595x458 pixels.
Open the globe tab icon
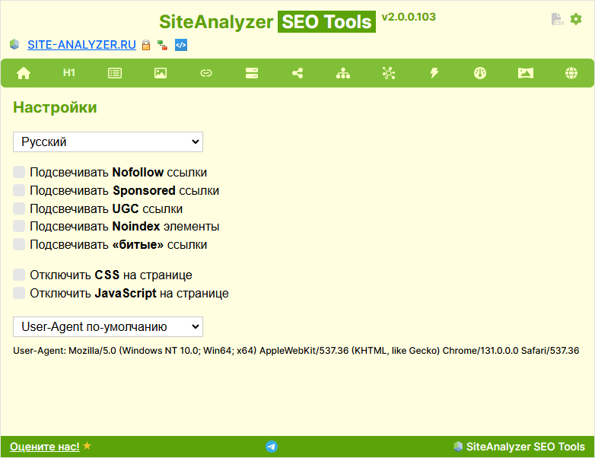pos(571,73)
